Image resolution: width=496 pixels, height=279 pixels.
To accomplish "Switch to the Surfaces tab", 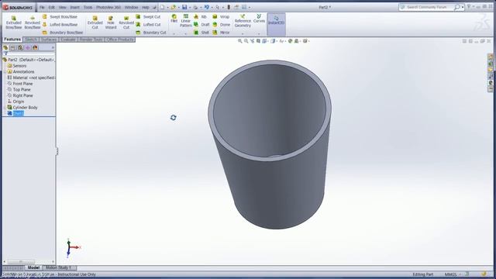I will click(x=49, y=40).
